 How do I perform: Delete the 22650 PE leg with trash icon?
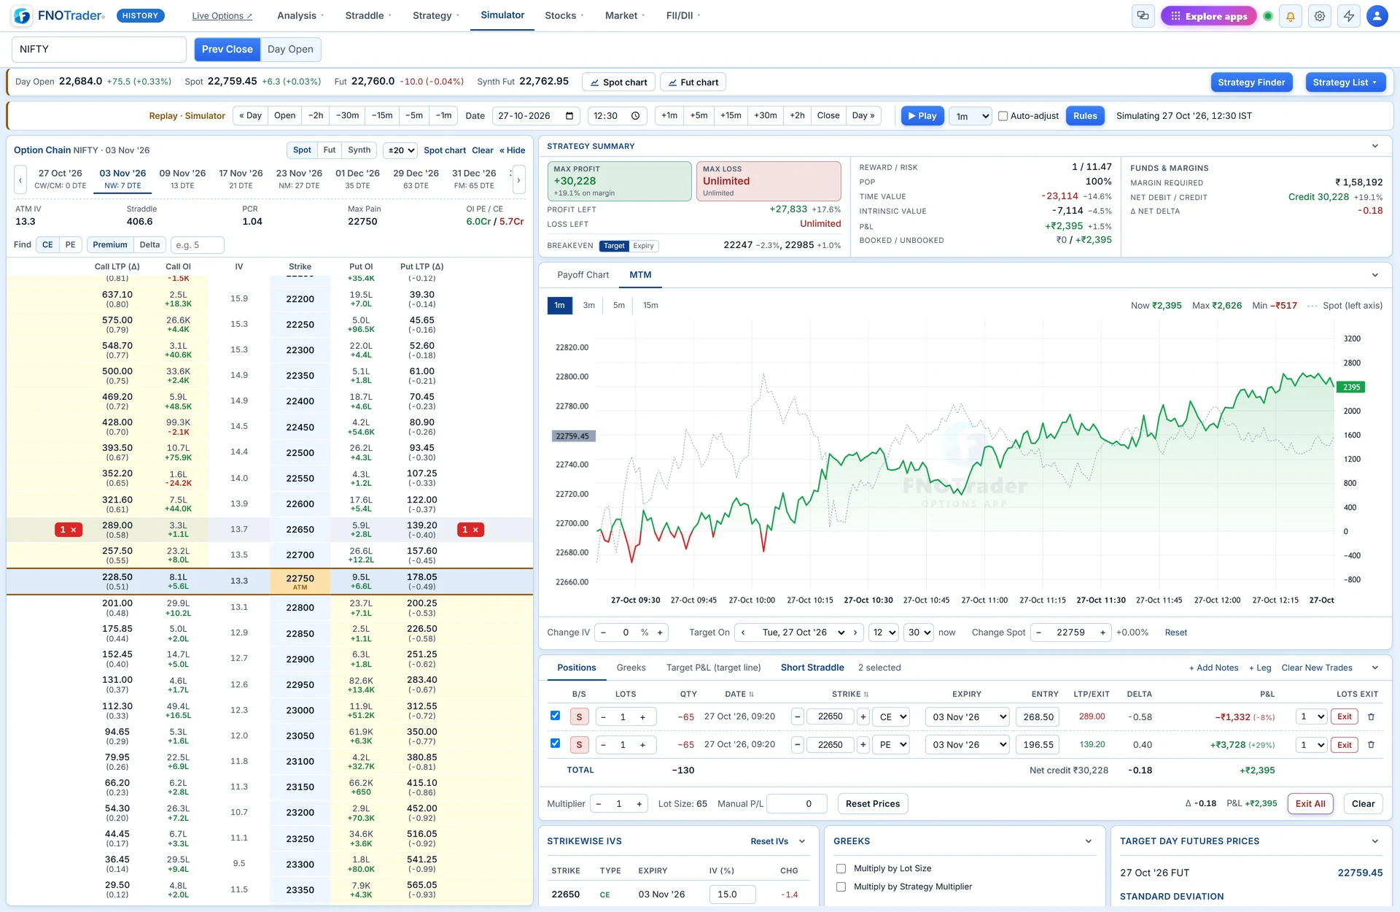pyautogui.click(x=1371, y=745)
